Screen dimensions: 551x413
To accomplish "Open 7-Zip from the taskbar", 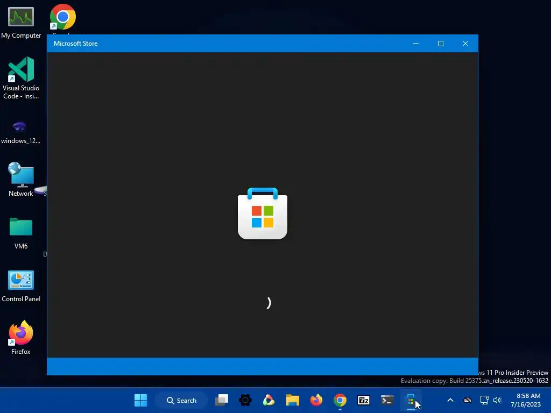I will coord(363,400).
